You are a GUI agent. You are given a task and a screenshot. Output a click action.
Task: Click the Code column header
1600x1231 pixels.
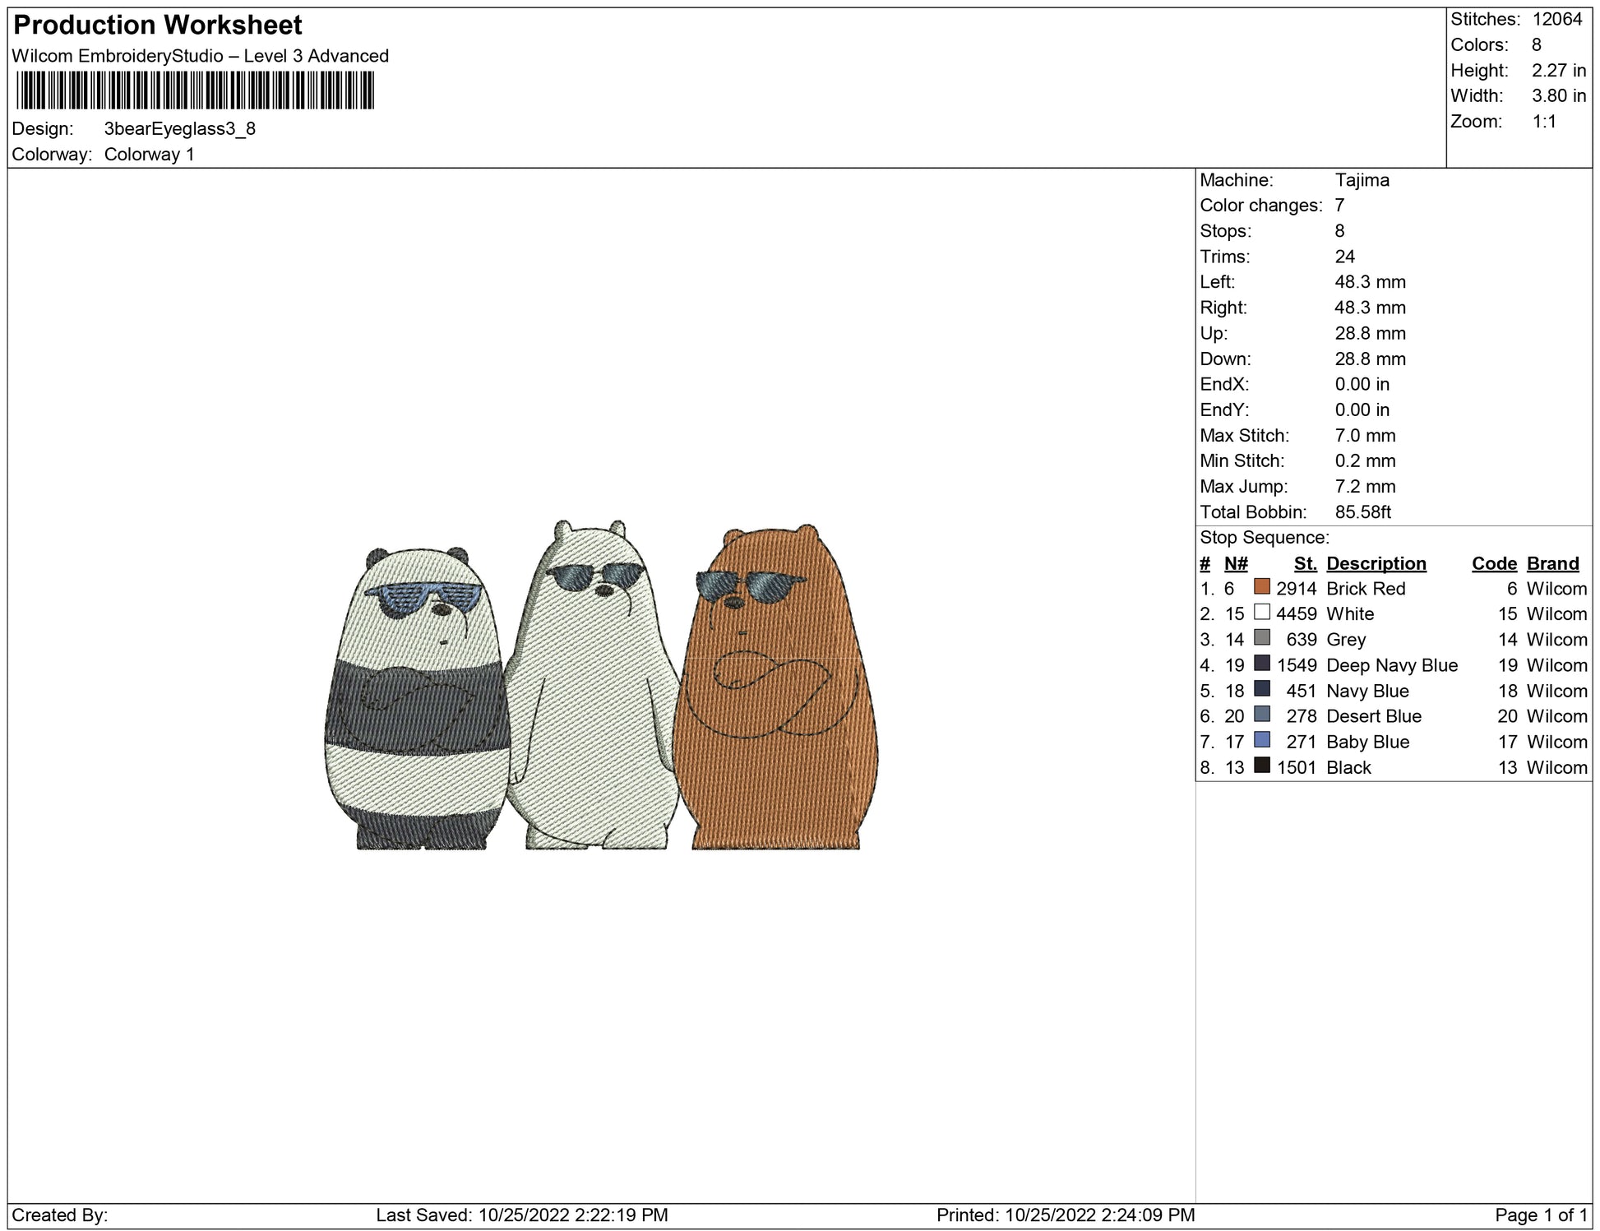tap(1493, 563)
